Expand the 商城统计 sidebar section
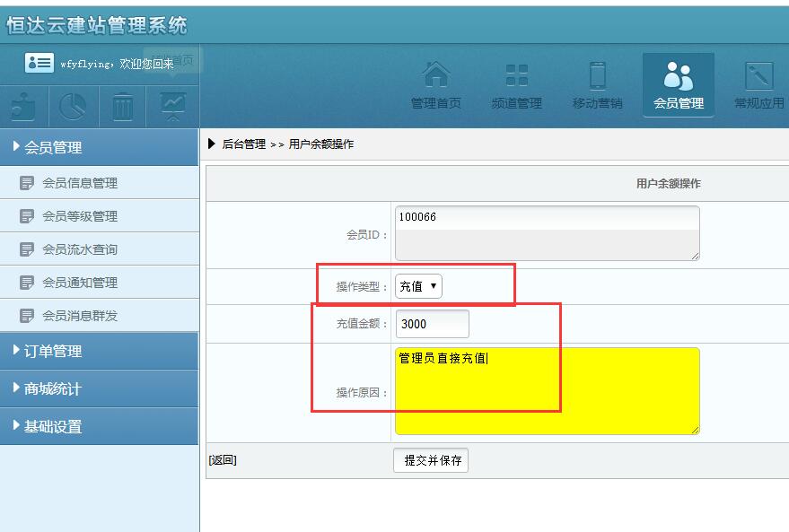This screenshot has height=532, width=789. click(99, 388)
